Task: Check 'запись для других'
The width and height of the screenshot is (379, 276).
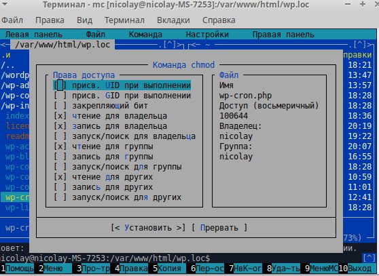Action: (x=60, y=187)
